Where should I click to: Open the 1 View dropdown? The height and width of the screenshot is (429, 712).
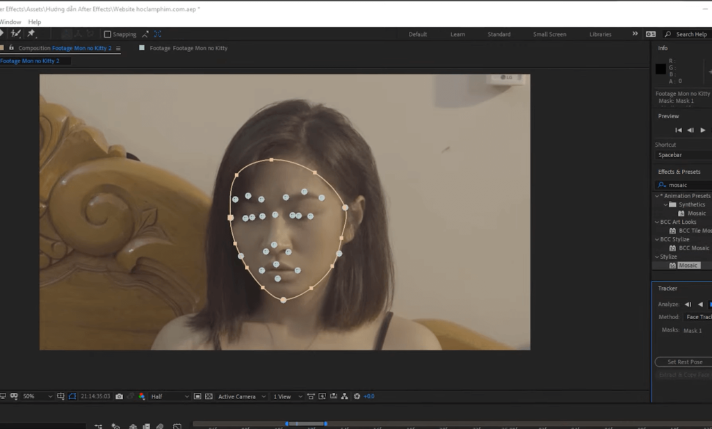pos(285,396)
